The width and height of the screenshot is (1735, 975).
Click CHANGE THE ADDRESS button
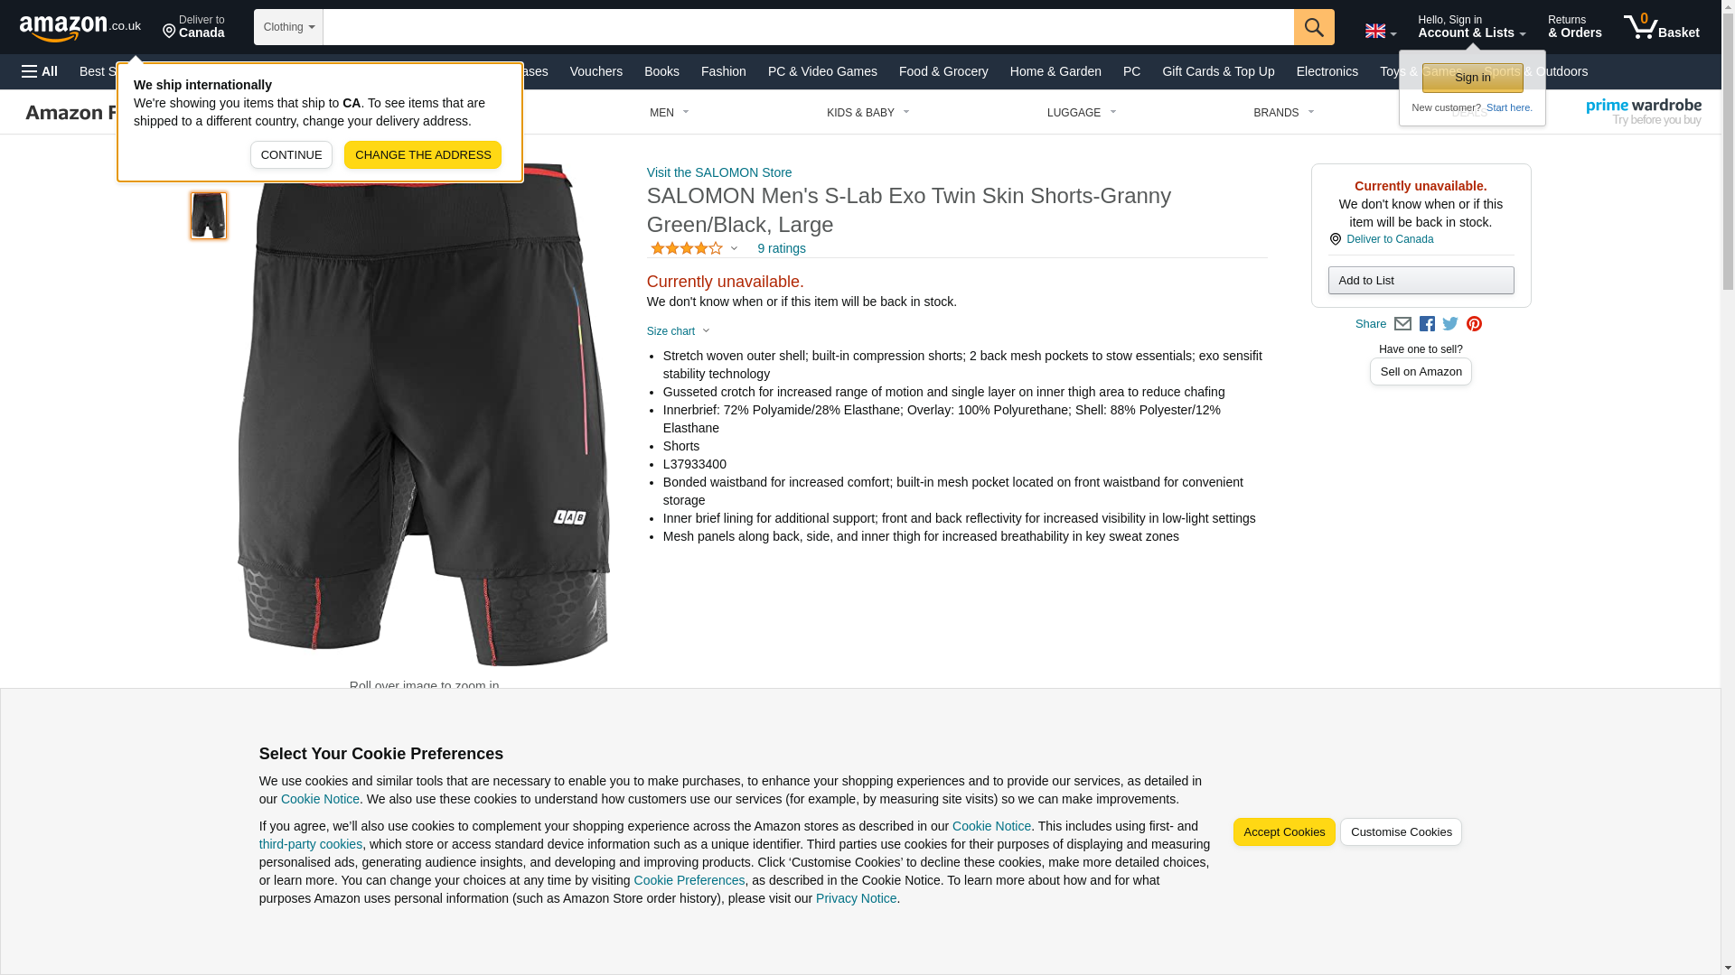(x=423, y=155)
